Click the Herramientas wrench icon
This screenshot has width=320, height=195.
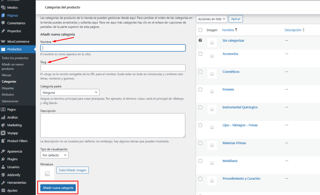click(x=3, y=182)
